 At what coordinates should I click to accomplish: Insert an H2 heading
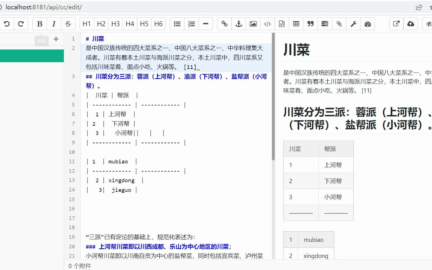coord(101,24)
